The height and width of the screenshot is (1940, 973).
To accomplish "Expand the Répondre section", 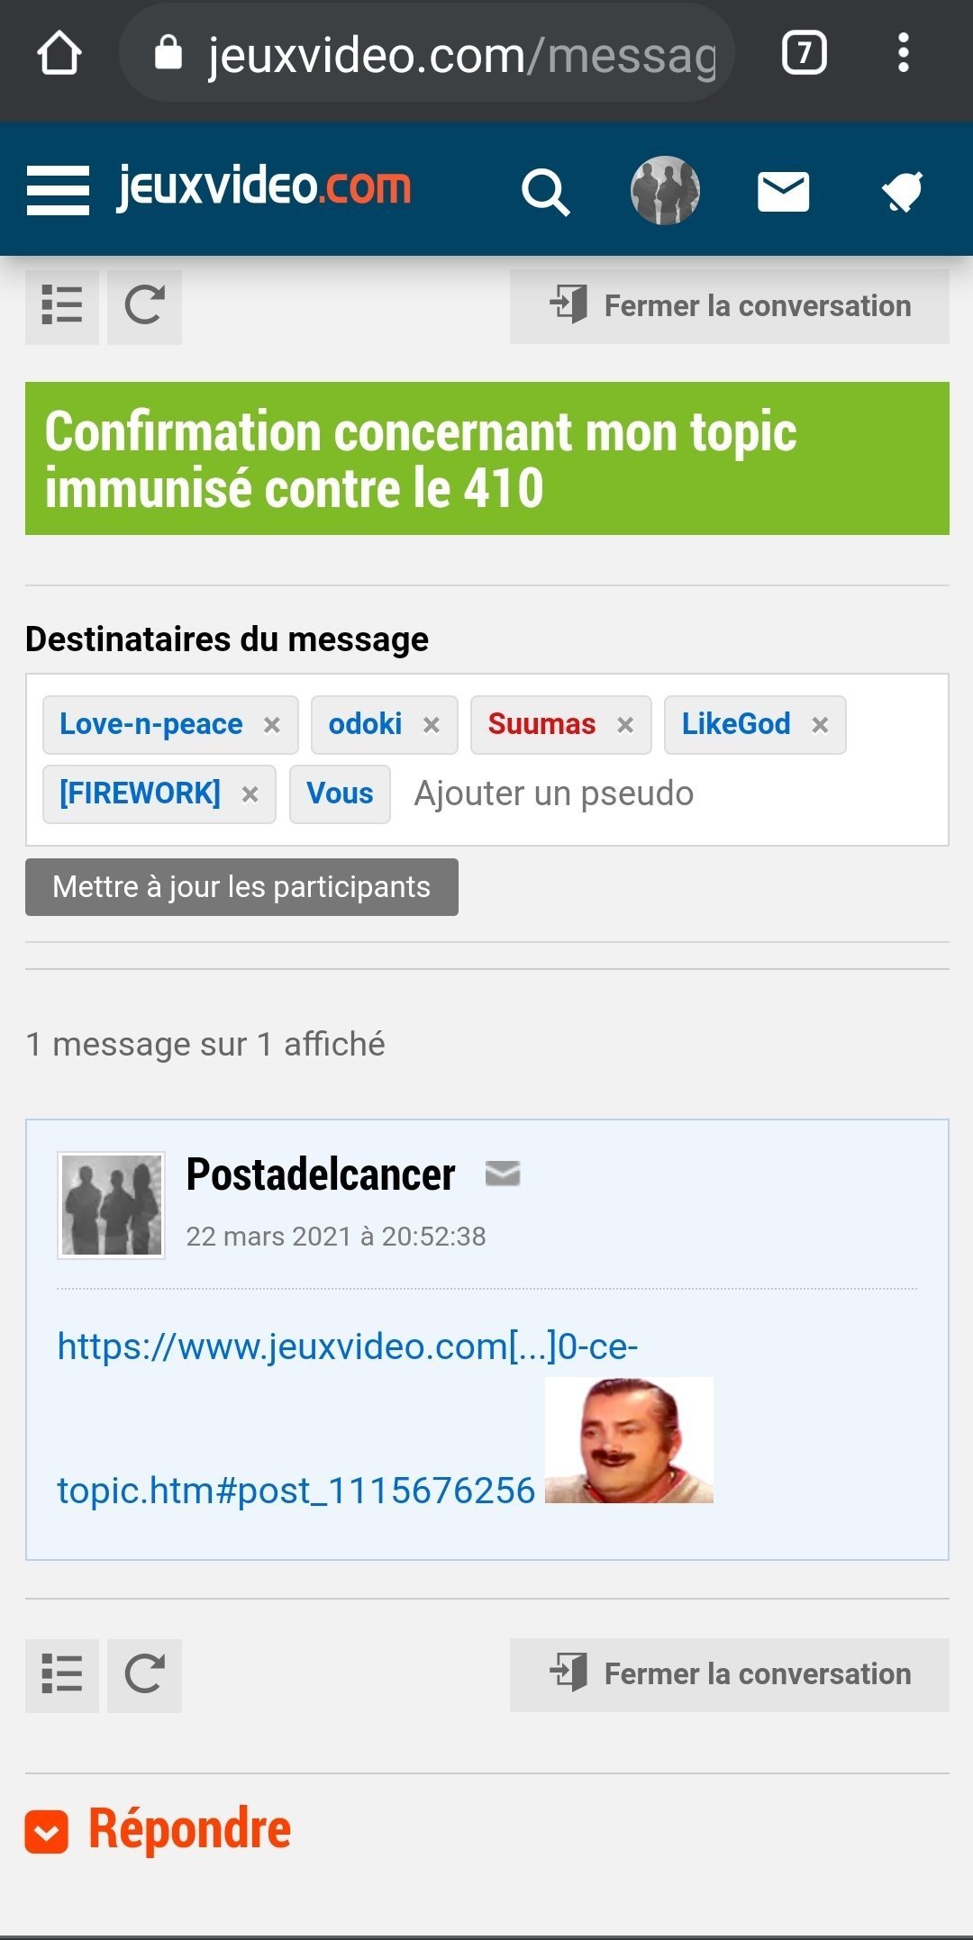I will pyautogui.click(x=159, y=1831).
